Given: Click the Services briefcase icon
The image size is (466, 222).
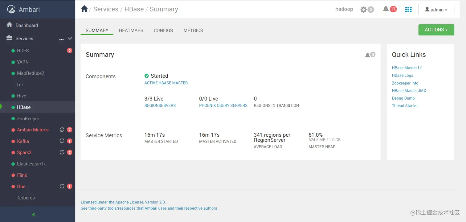Looking at the screenshot, I should 10,38.
